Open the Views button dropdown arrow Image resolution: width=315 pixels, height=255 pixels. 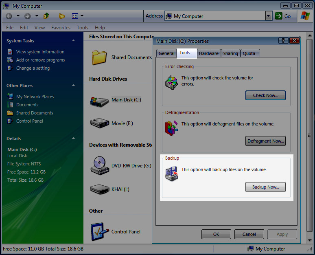click(x=82, y=16)
